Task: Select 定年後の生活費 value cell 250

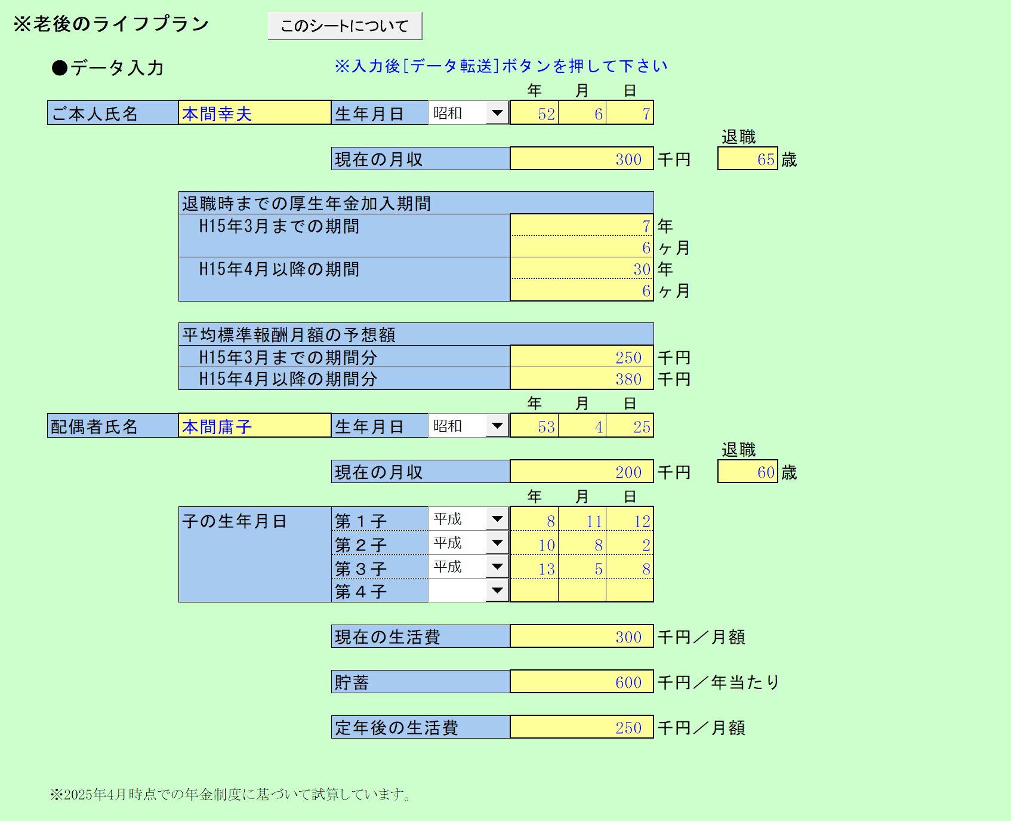Action: pyautogui.click(x=582, y=727)
